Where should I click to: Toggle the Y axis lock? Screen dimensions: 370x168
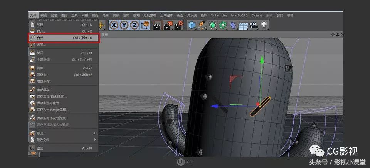(x=124, y=25)
